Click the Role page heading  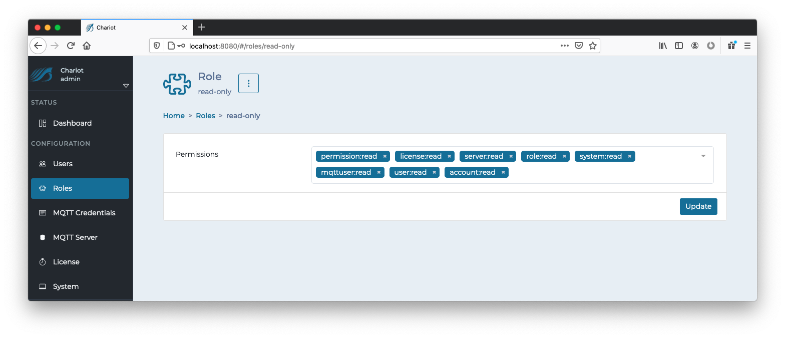[210, 77]
